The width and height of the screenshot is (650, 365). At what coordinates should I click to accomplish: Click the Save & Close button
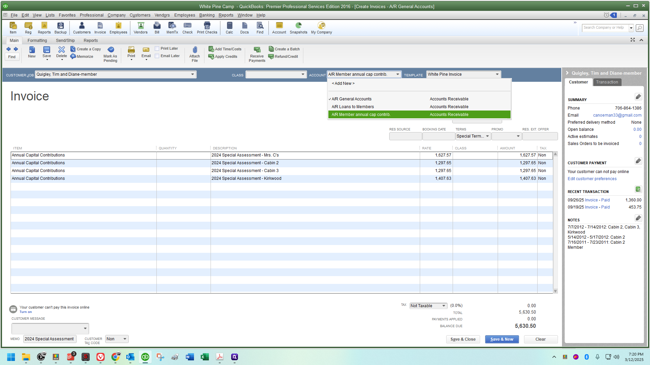coord(463,339)
